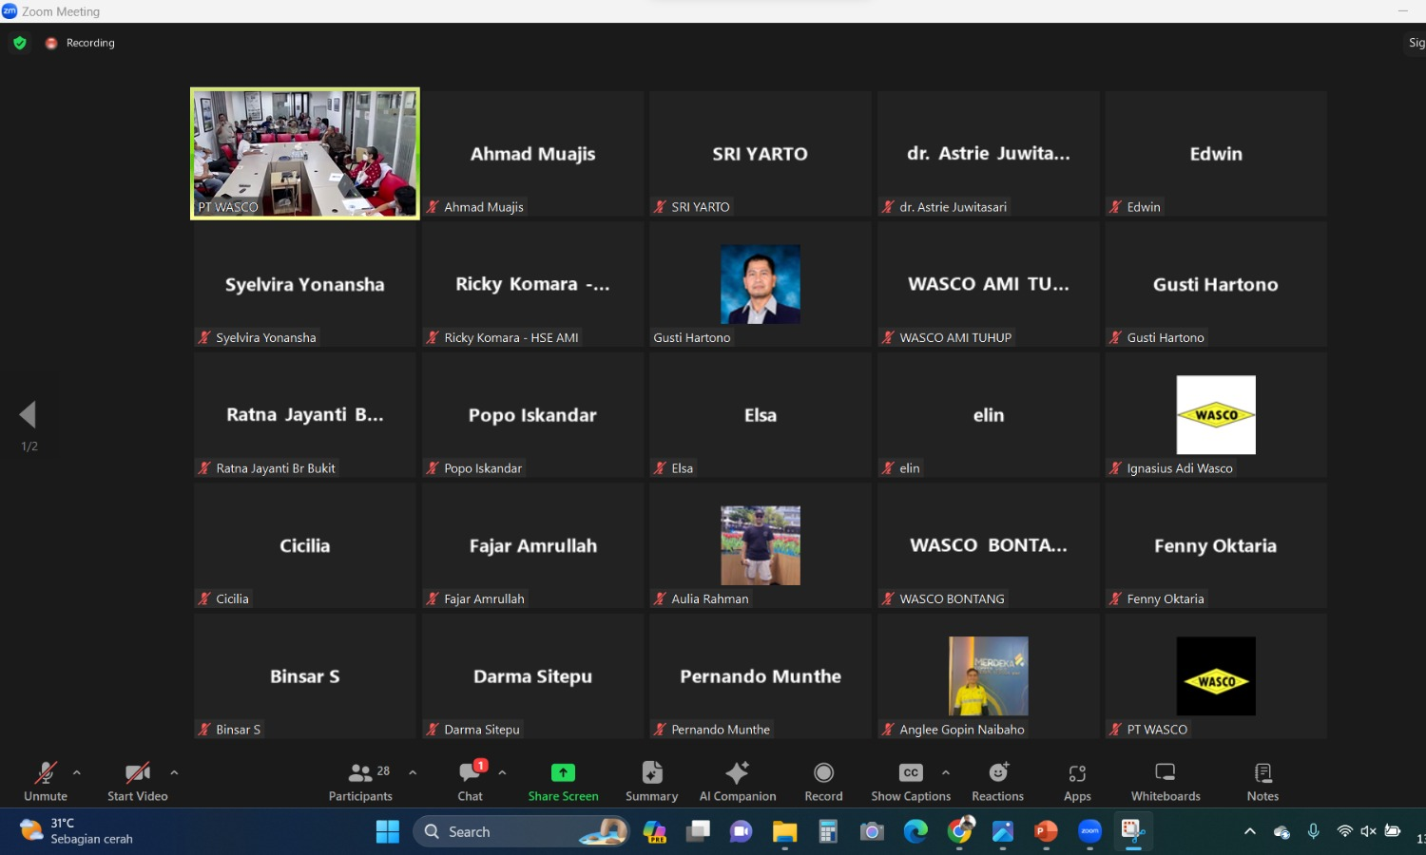Open the Notes panel

point(1263,781)
